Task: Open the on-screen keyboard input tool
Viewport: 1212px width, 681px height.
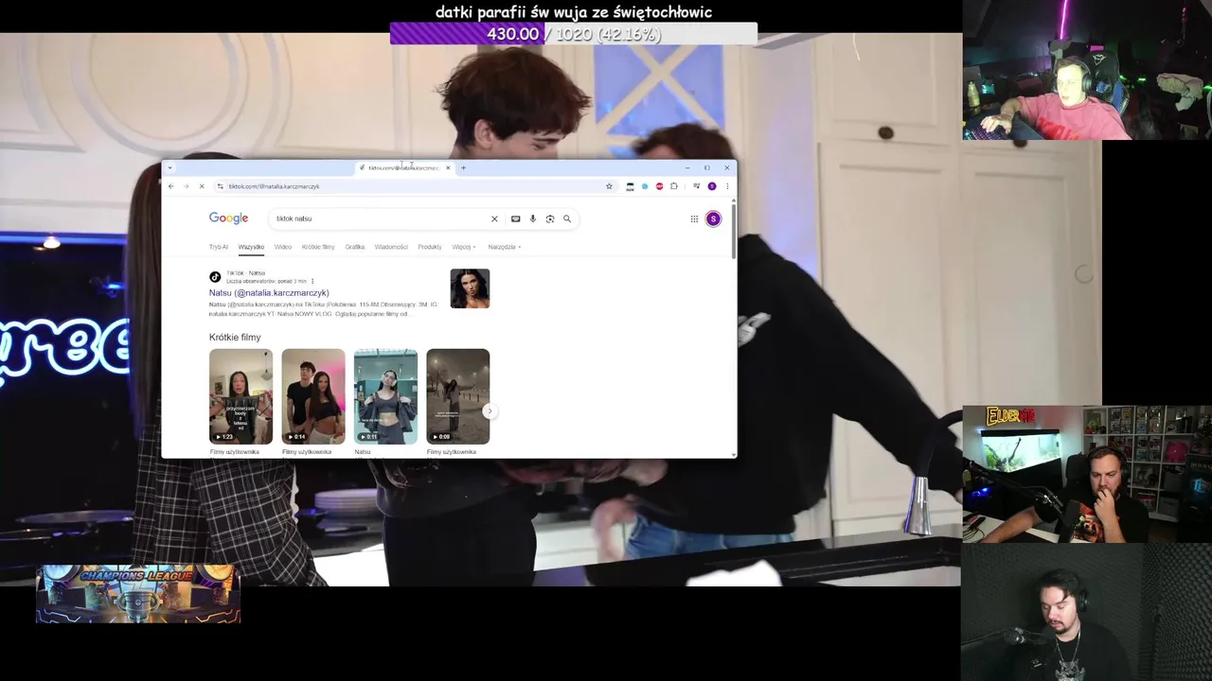Action: click(515, 218)
